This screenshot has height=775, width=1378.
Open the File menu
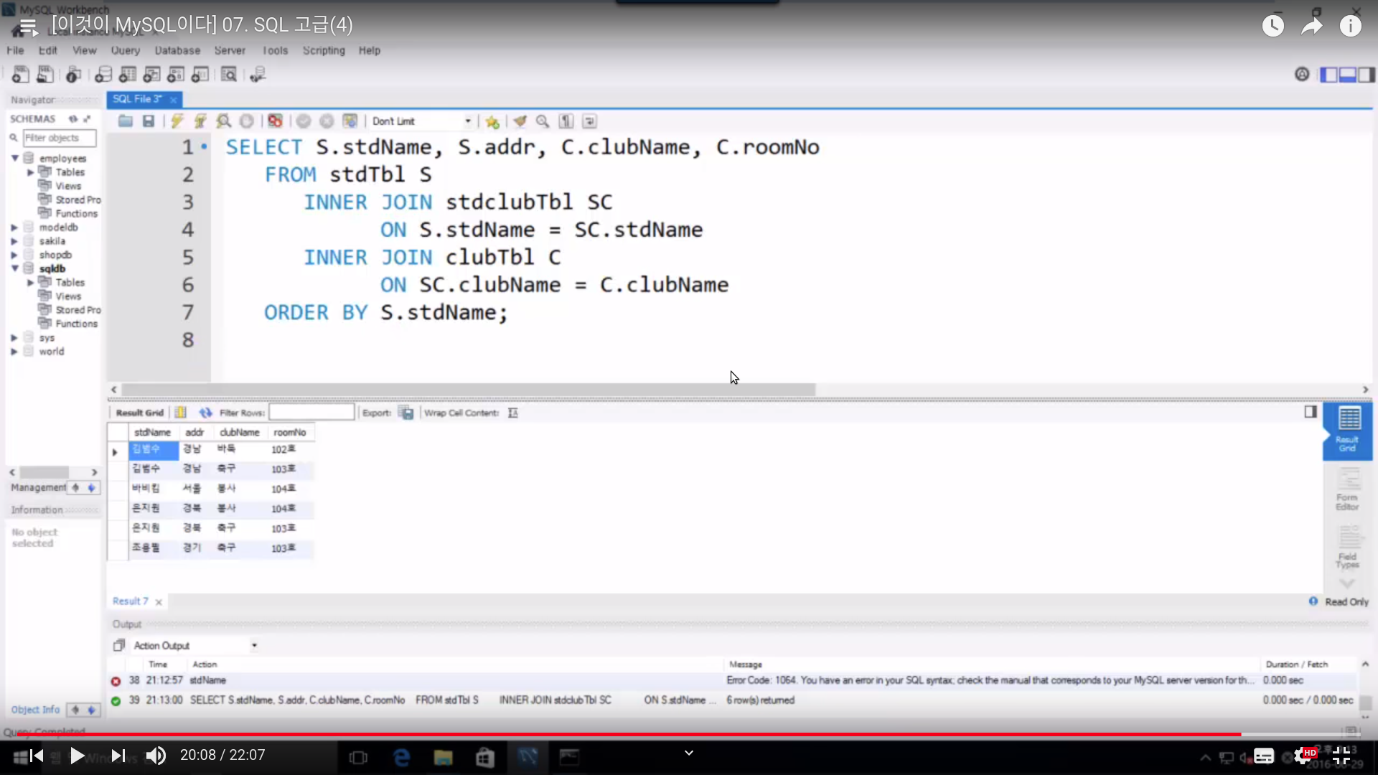(x=15, y=50)
